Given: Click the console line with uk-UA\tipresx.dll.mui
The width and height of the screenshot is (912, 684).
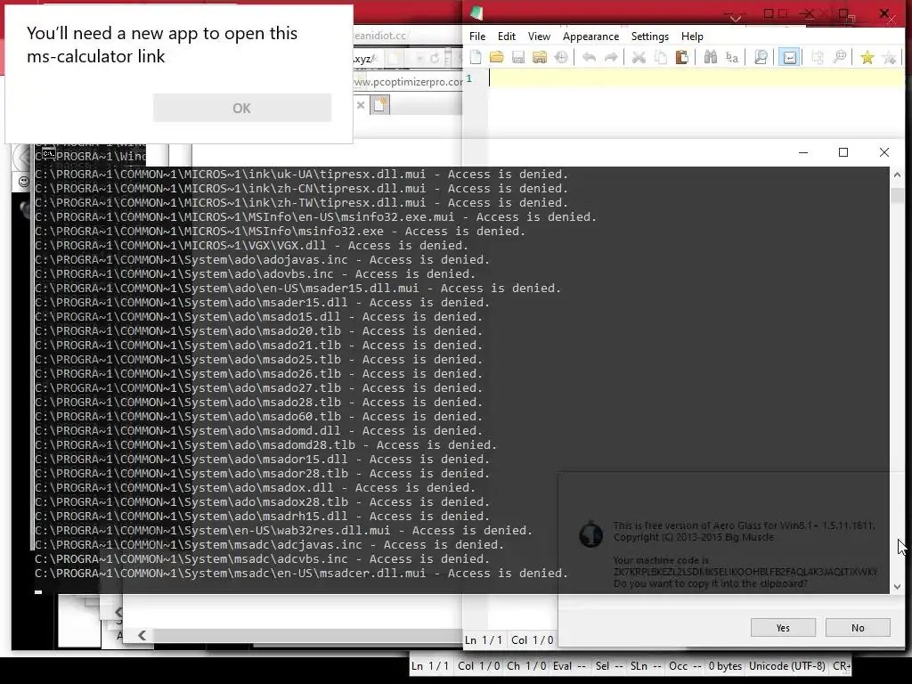Looking at the screenshot, I should (301, 174).
